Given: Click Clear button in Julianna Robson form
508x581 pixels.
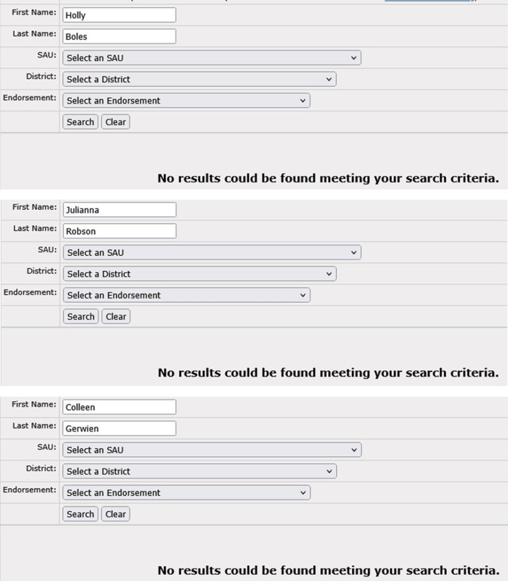Looking at the screenshot, I should click(116, 316).
